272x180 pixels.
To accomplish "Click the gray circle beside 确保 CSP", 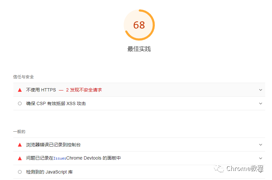I will (20, 103).
